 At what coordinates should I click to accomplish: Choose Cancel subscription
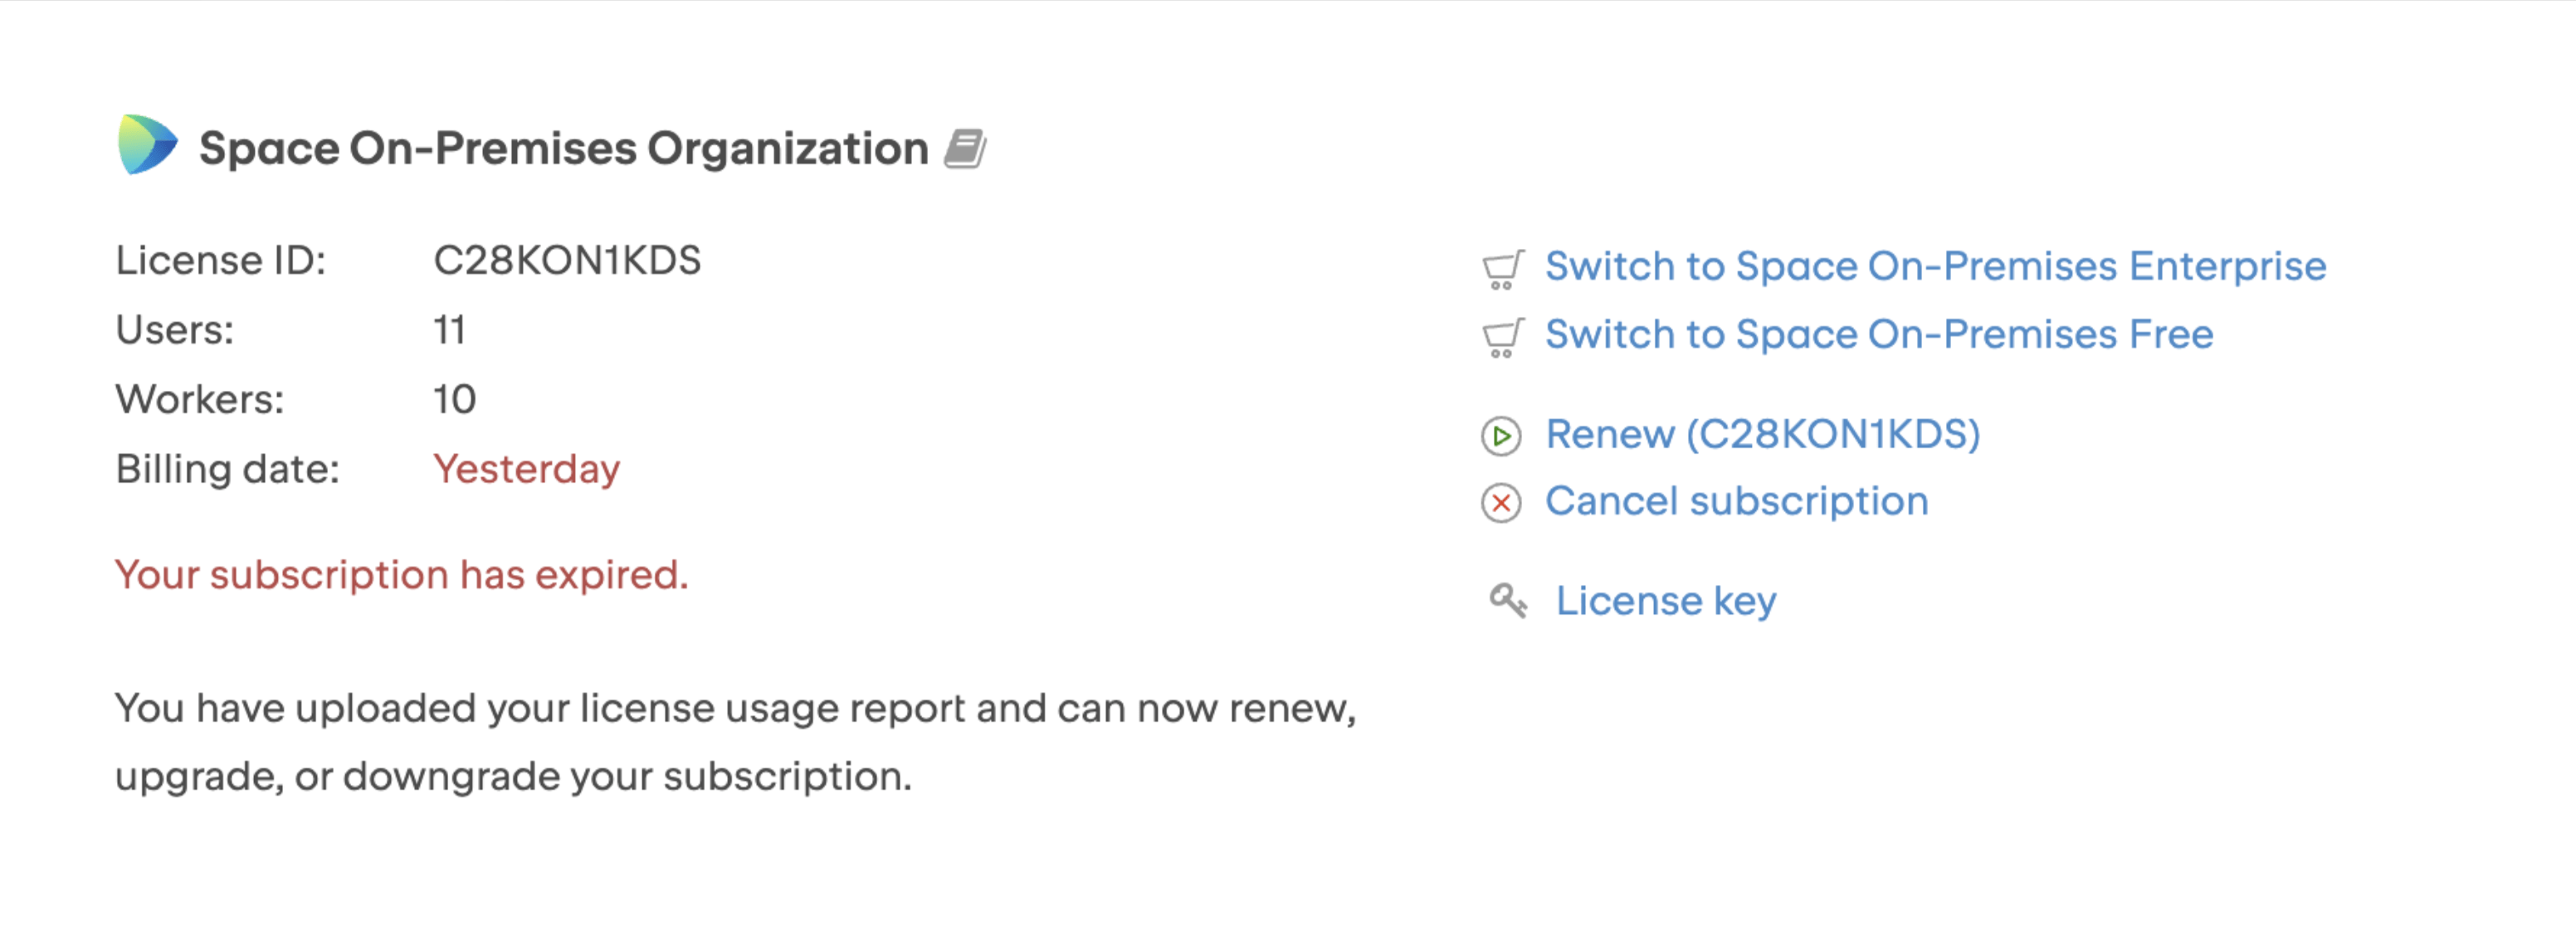point(1737,501)
